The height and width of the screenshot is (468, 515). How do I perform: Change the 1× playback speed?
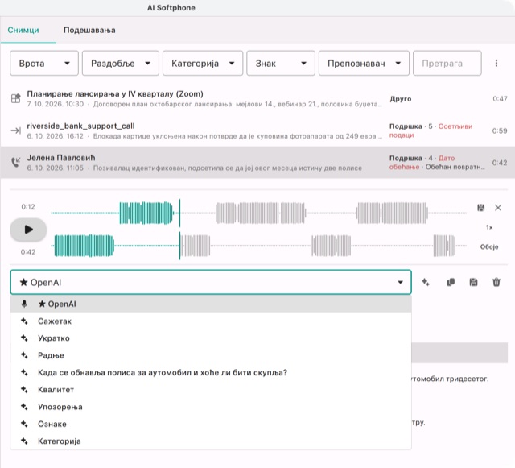coord(489,227)
